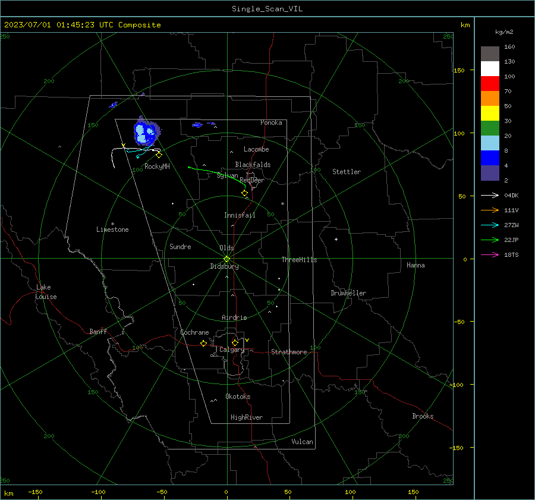This screenshot has height=500, width=535.
Task: Click the Brooks map label
Action: click(423, 416)
